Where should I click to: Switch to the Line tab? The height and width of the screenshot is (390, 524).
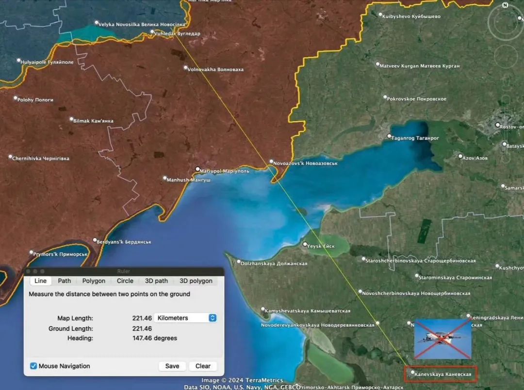(x=41, y=281)
